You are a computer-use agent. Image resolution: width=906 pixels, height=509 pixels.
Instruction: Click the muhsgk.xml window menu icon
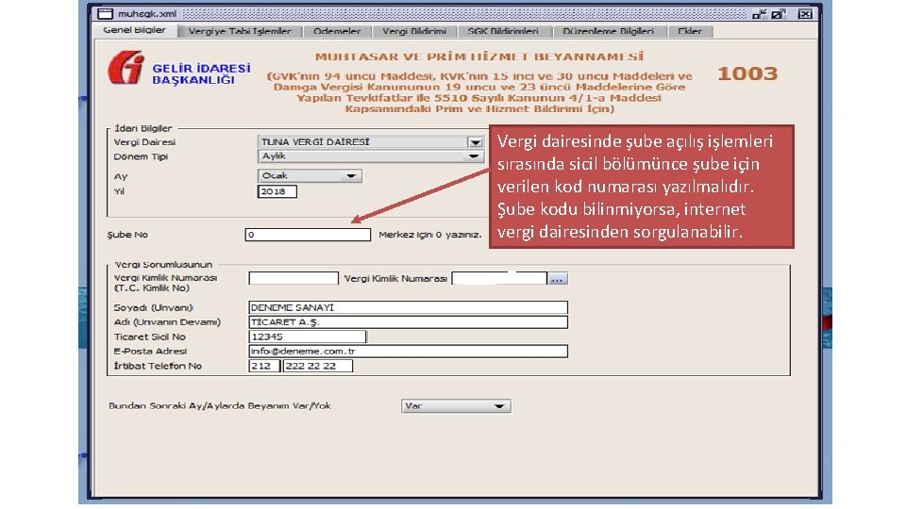pyautogui.click(x=105, y=14)
